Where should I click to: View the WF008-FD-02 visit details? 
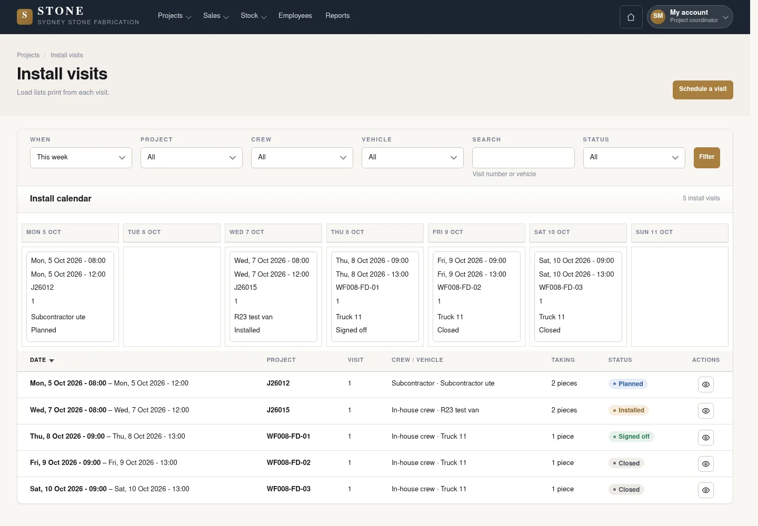pos(706,463)
